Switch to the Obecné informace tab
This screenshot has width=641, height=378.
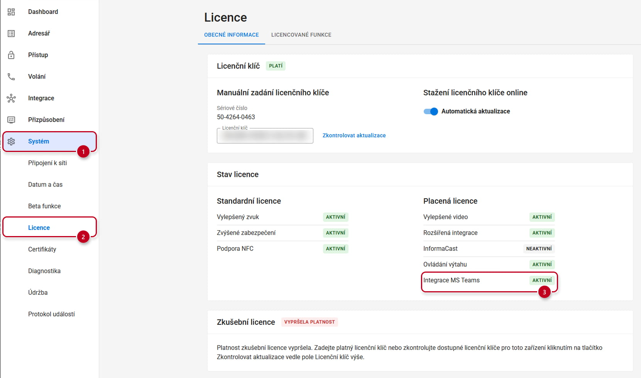232,35
